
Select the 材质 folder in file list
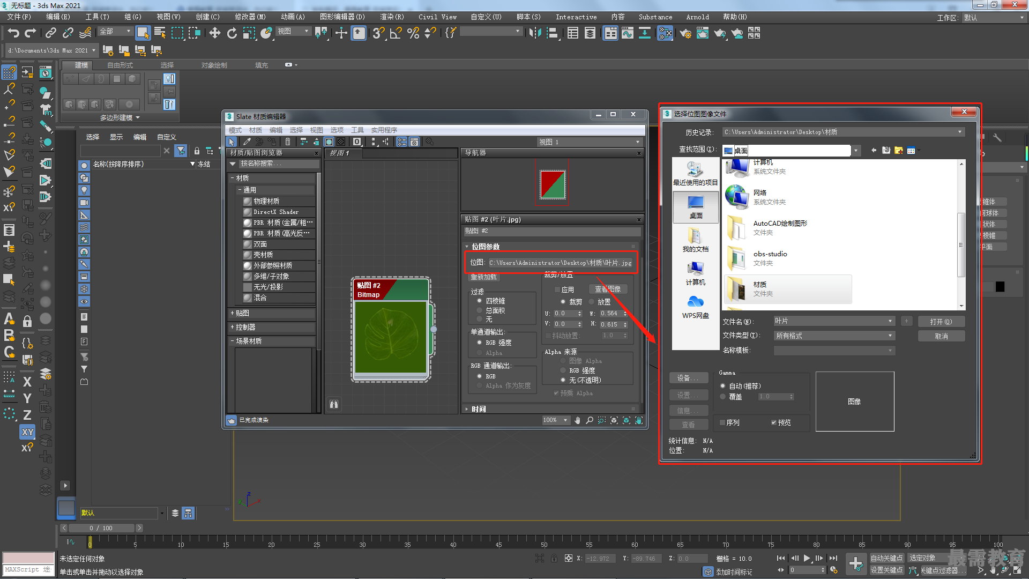[x=787, y=289]
